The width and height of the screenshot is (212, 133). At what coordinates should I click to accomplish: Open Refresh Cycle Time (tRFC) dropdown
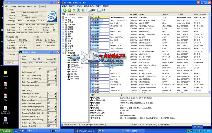point(55,97)
